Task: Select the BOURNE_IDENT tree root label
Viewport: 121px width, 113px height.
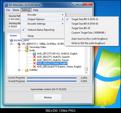Action: (21, 40)
